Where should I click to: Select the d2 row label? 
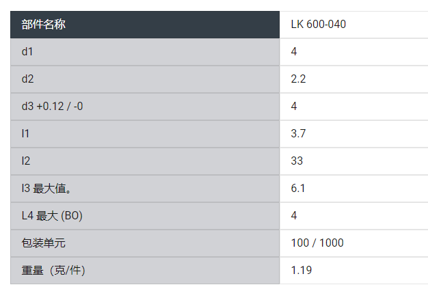click(x=27, y=79)
